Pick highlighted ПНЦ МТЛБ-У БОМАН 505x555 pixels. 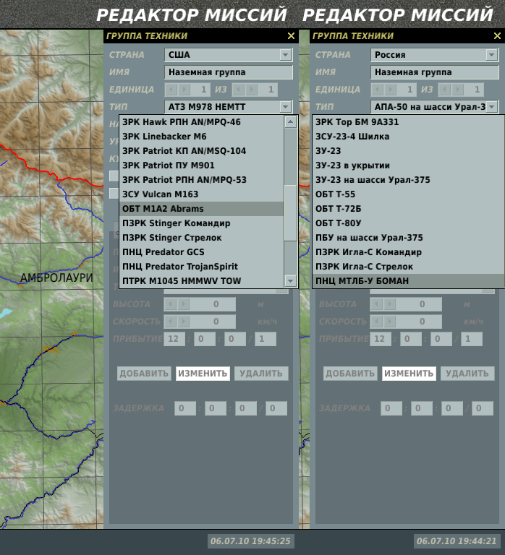pyautogui.click(x=409, y=281)
